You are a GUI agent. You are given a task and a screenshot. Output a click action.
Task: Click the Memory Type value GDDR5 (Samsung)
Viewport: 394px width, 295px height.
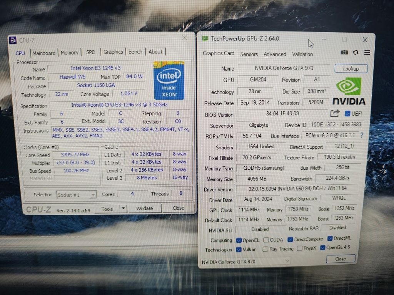(264, 168)
